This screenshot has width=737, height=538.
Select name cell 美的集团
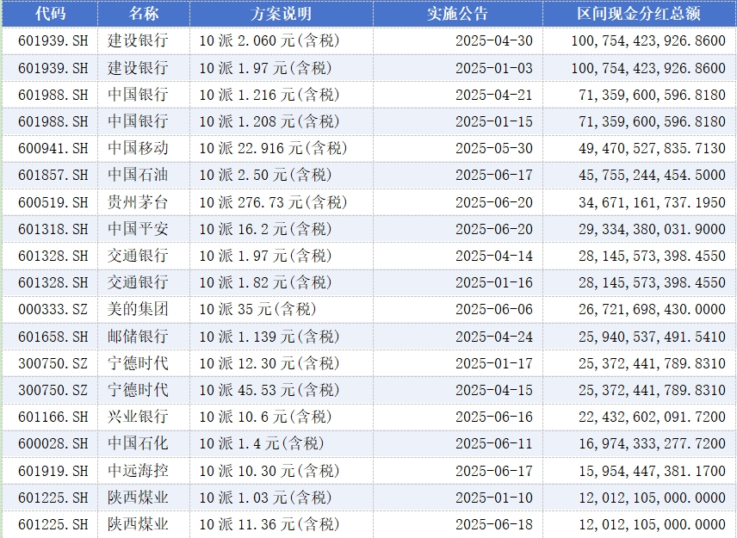pos(144,310)
